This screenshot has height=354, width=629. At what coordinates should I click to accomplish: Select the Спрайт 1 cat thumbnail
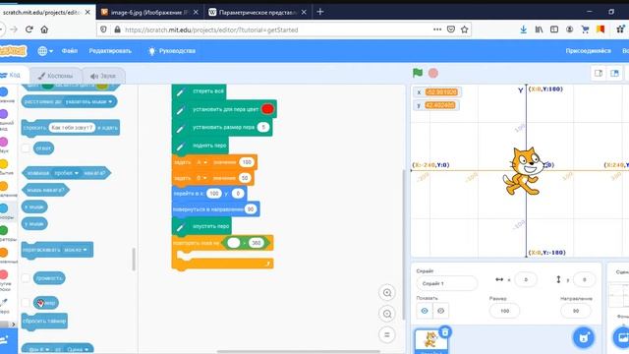(x=430, y=341)
